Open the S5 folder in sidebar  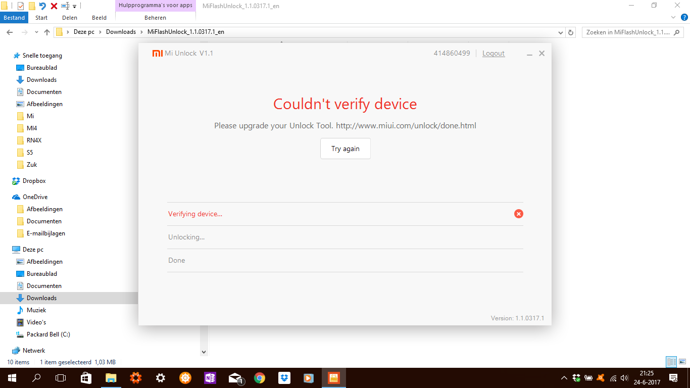25,153
